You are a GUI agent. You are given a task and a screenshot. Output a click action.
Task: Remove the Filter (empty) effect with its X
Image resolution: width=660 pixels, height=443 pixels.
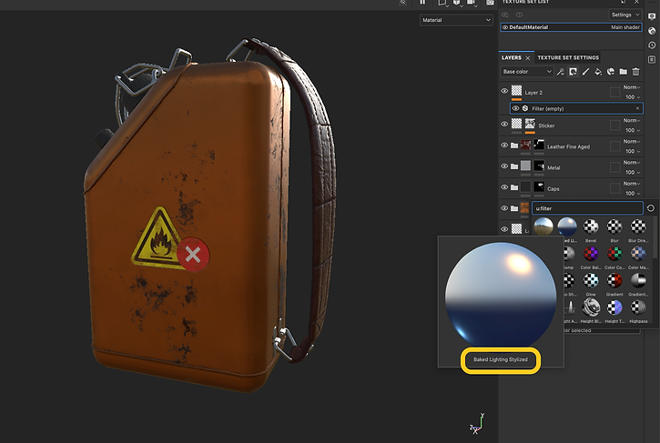pos(637,108)
